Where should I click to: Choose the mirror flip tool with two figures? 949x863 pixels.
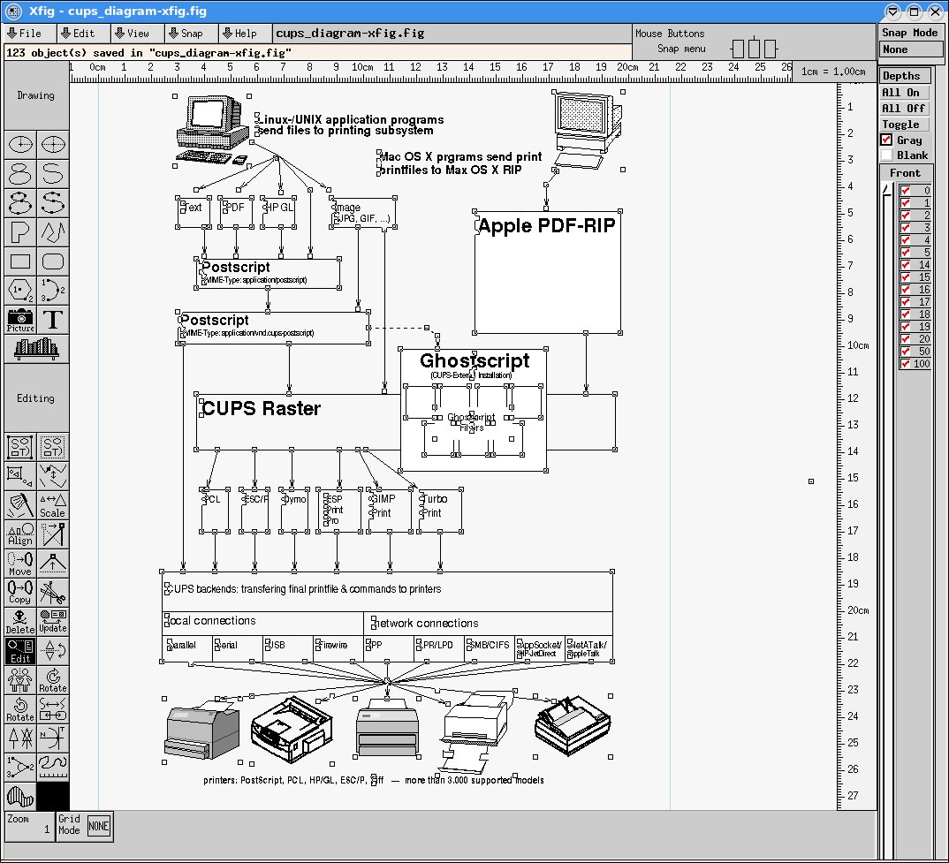coord(20,679)
